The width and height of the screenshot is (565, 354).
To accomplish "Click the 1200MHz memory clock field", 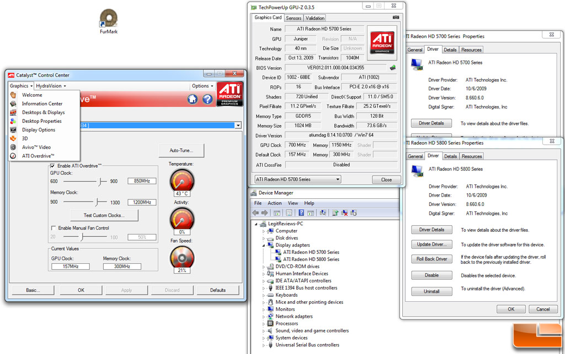I will tap(142, 203).
